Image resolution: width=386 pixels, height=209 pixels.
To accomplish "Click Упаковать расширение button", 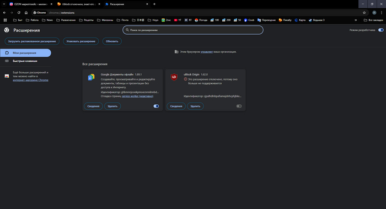I will point(81,41).
